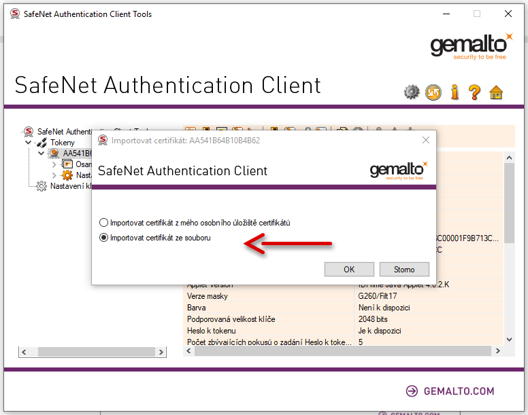Click tree panel scrollbar right arrow

point(161,352)
